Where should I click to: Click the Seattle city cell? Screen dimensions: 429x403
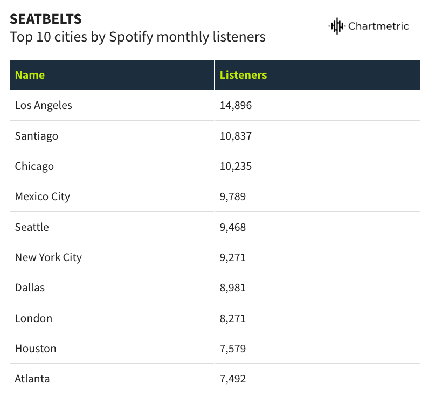coord(32,227)
